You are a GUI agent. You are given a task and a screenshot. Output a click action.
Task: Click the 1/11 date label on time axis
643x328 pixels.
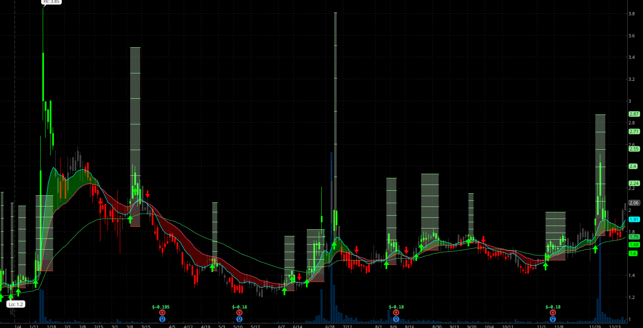(34, 327)
